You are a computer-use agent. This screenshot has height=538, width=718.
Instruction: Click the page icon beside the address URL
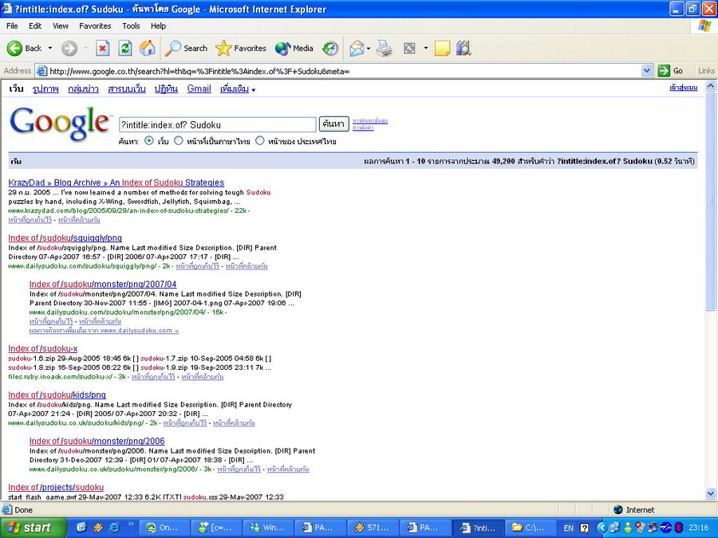41,71
